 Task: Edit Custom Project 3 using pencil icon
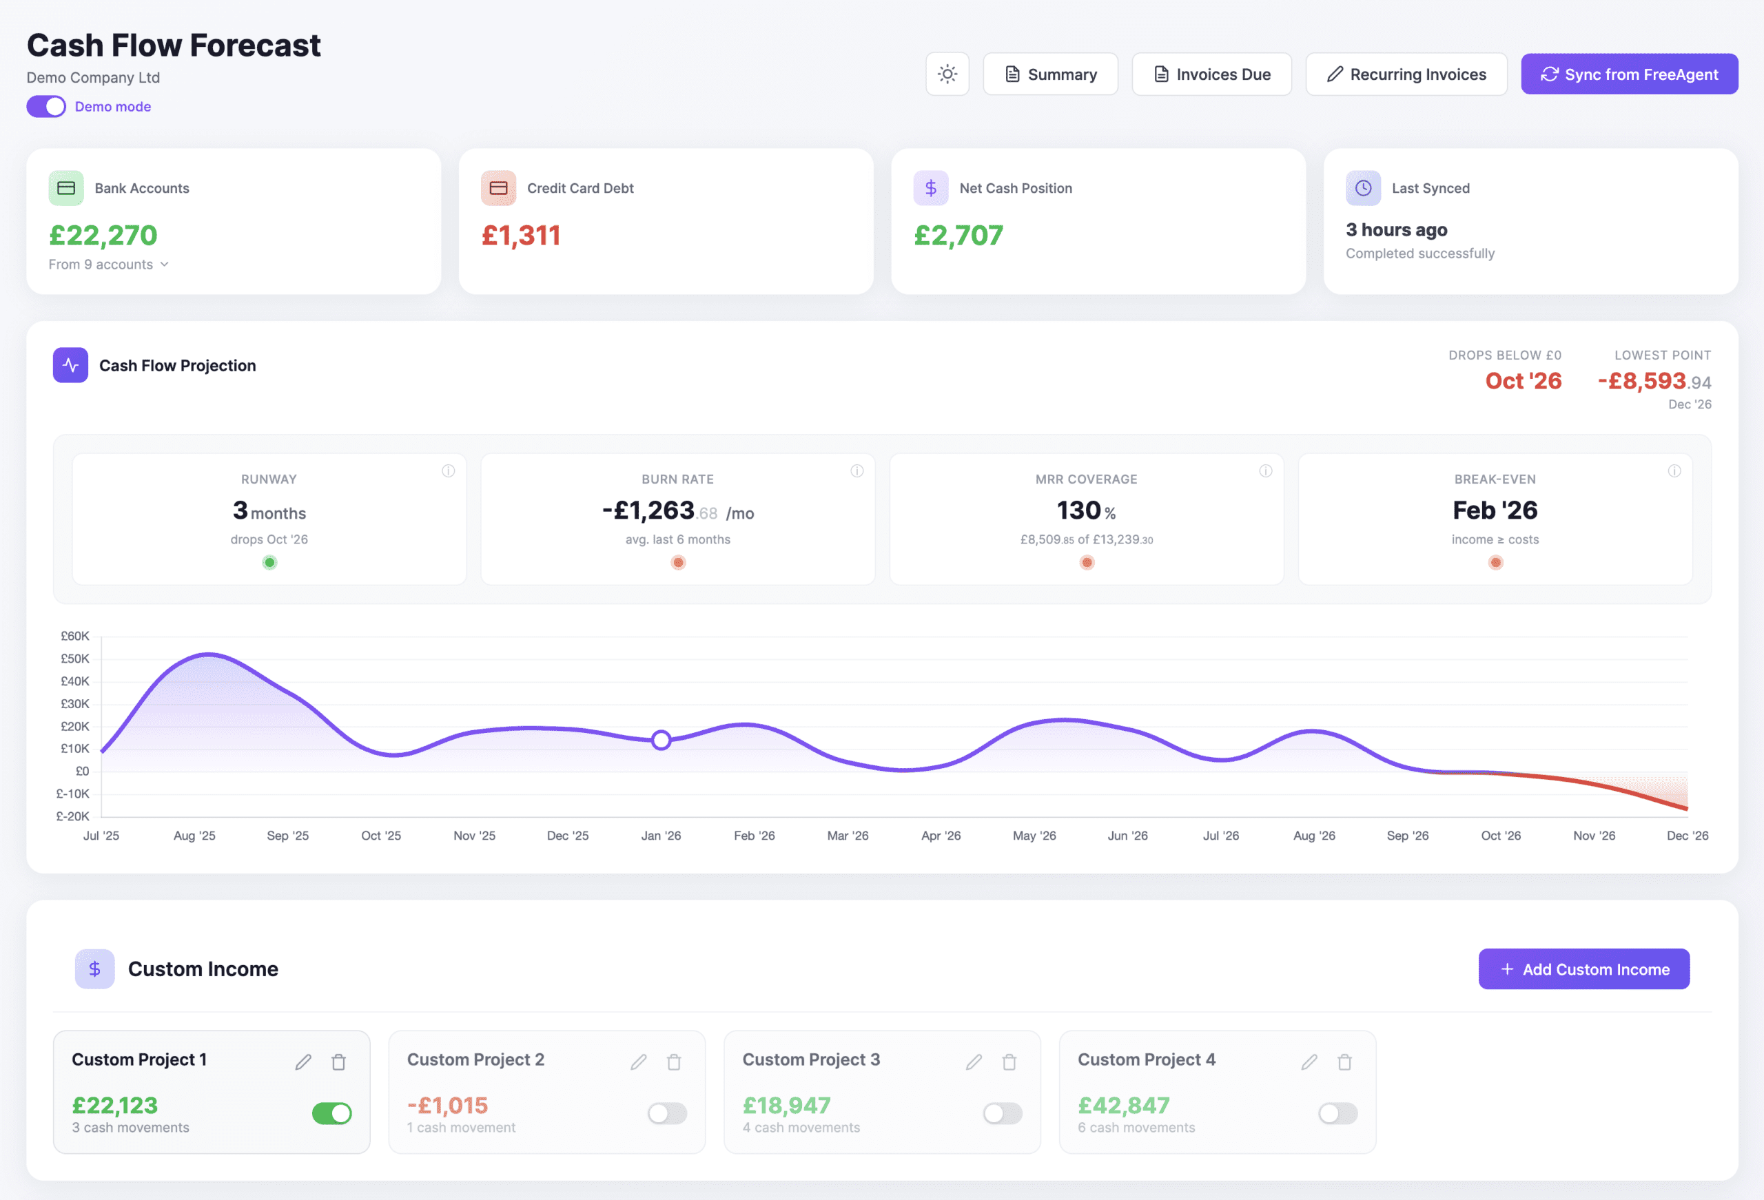[x=973, y=1062]
